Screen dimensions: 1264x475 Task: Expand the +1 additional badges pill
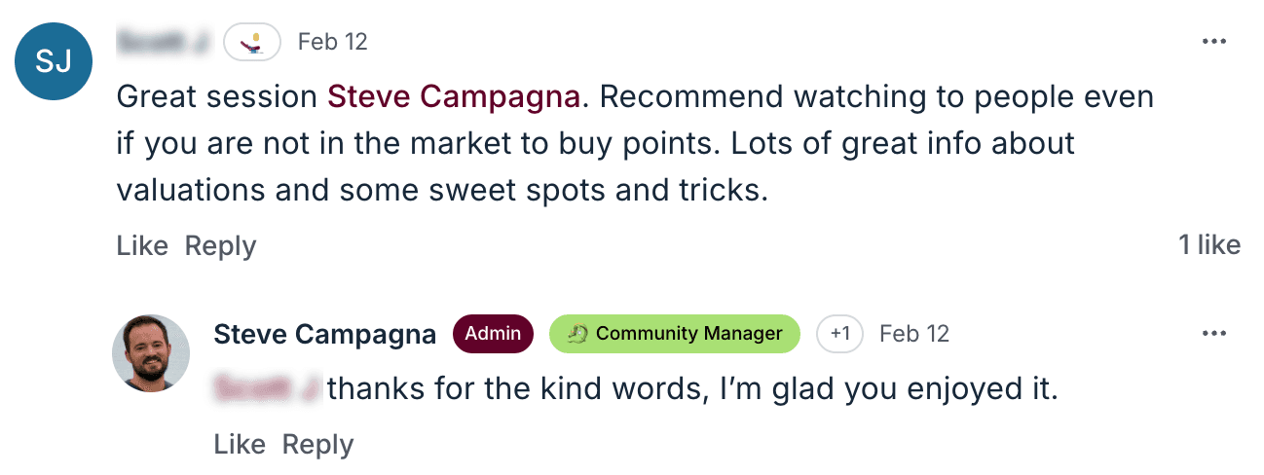839,334
